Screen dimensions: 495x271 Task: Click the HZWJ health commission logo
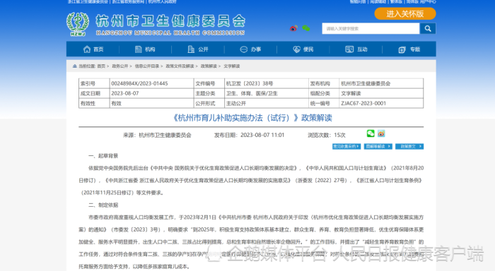click(78, 24)
